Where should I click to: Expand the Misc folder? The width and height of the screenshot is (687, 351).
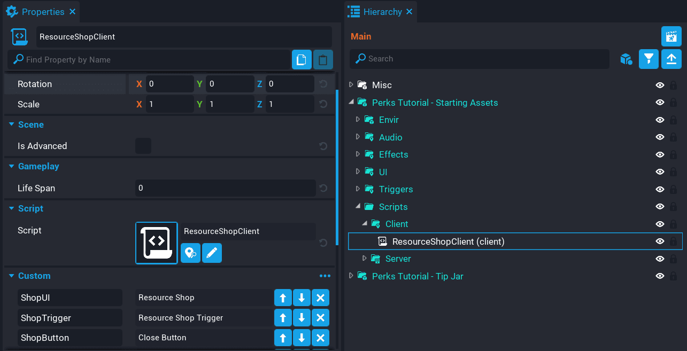pos(351,85)
